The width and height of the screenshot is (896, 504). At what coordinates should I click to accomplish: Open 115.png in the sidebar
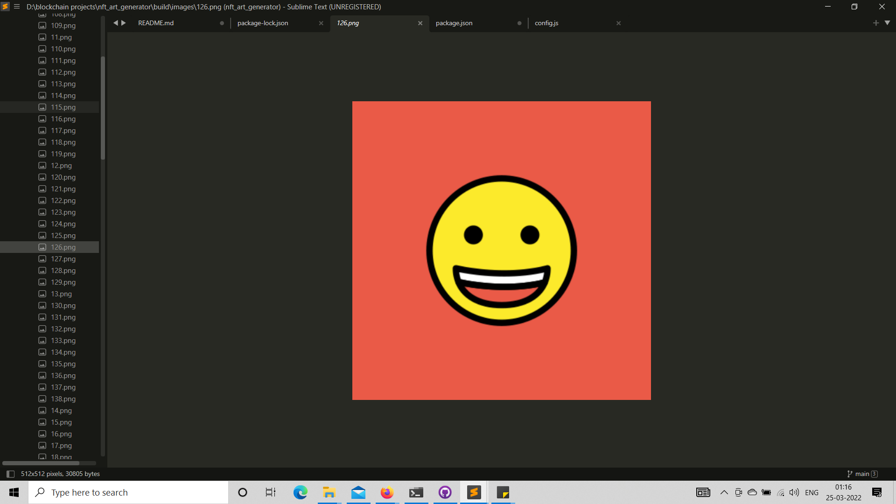pos(63,107)
